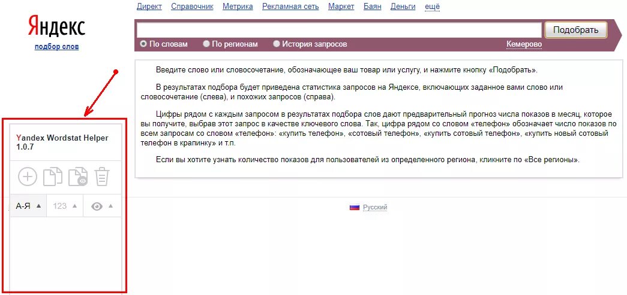627x295 pixels.
Task: Open the Деньги service link
Action: (x=403, y=7)
